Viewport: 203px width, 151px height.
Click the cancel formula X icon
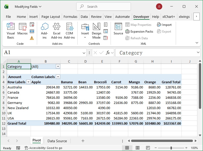(95, 52)
